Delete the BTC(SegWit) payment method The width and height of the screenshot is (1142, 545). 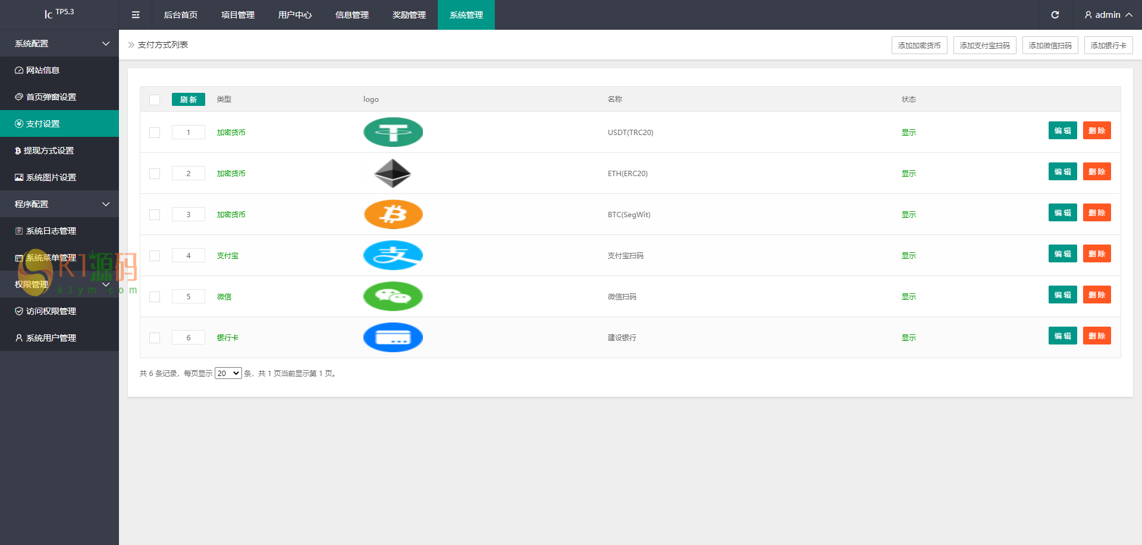tap(1097, 212)
